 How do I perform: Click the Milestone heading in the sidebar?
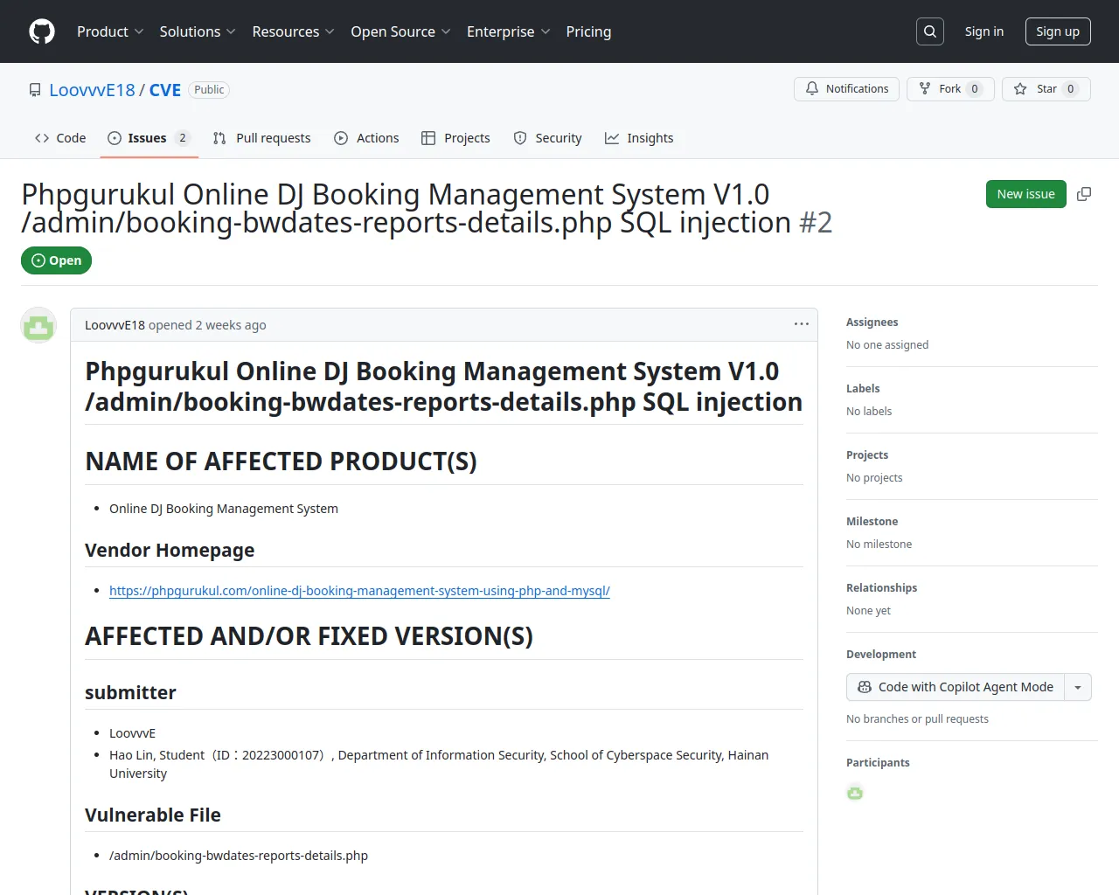tap(872, 522)
